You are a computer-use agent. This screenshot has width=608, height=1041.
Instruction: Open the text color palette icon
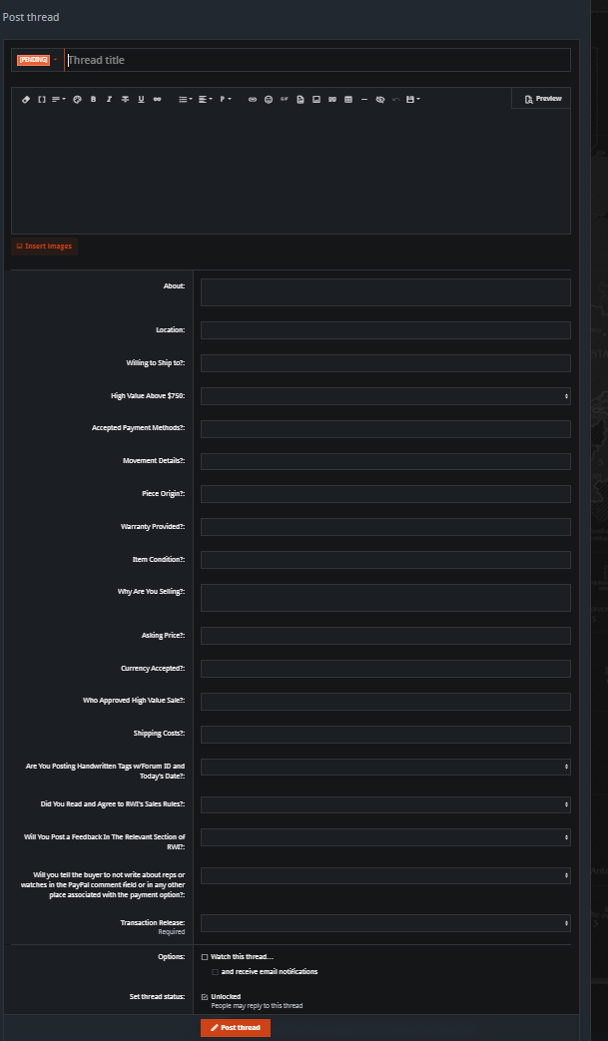tap(77, 99)
